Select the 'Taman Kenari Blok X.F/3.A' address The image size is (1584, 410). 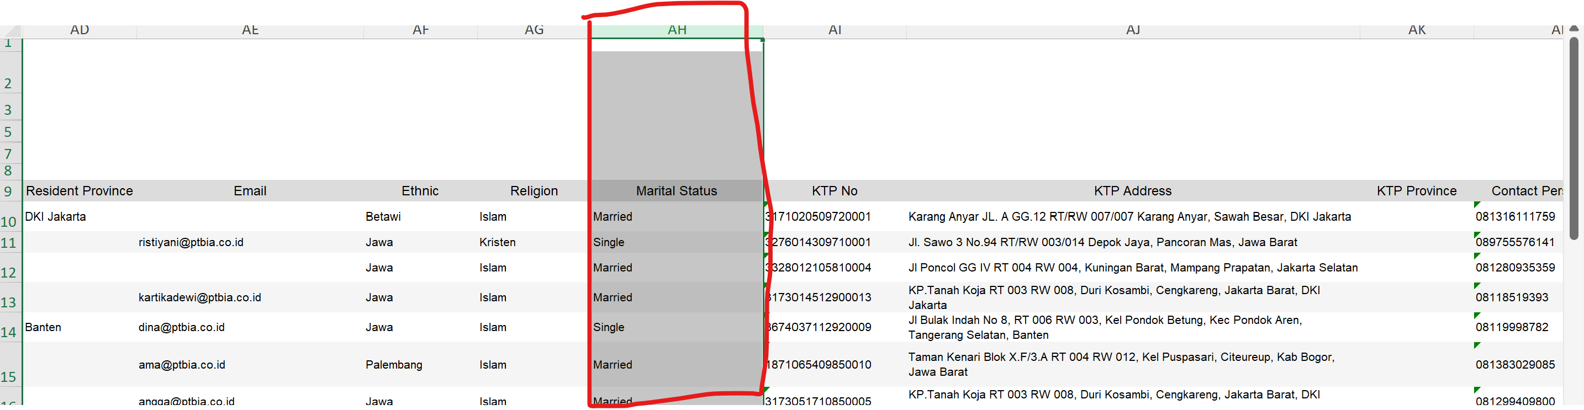point(1133,365)
